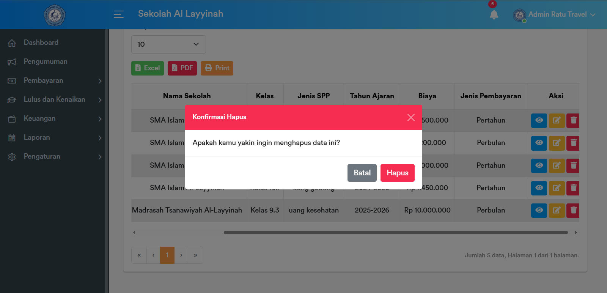Open the Admin Ratu Travel profile dropdown
This screenshot has width=607, height=293.
554,14
